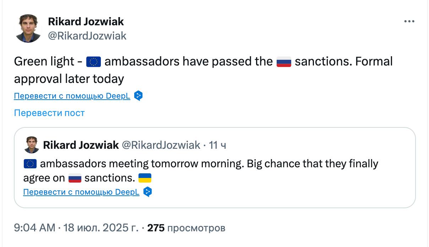Screen dimensions: 429x247
Task: Click the "275 просмотров" view count
Action: 186,228
